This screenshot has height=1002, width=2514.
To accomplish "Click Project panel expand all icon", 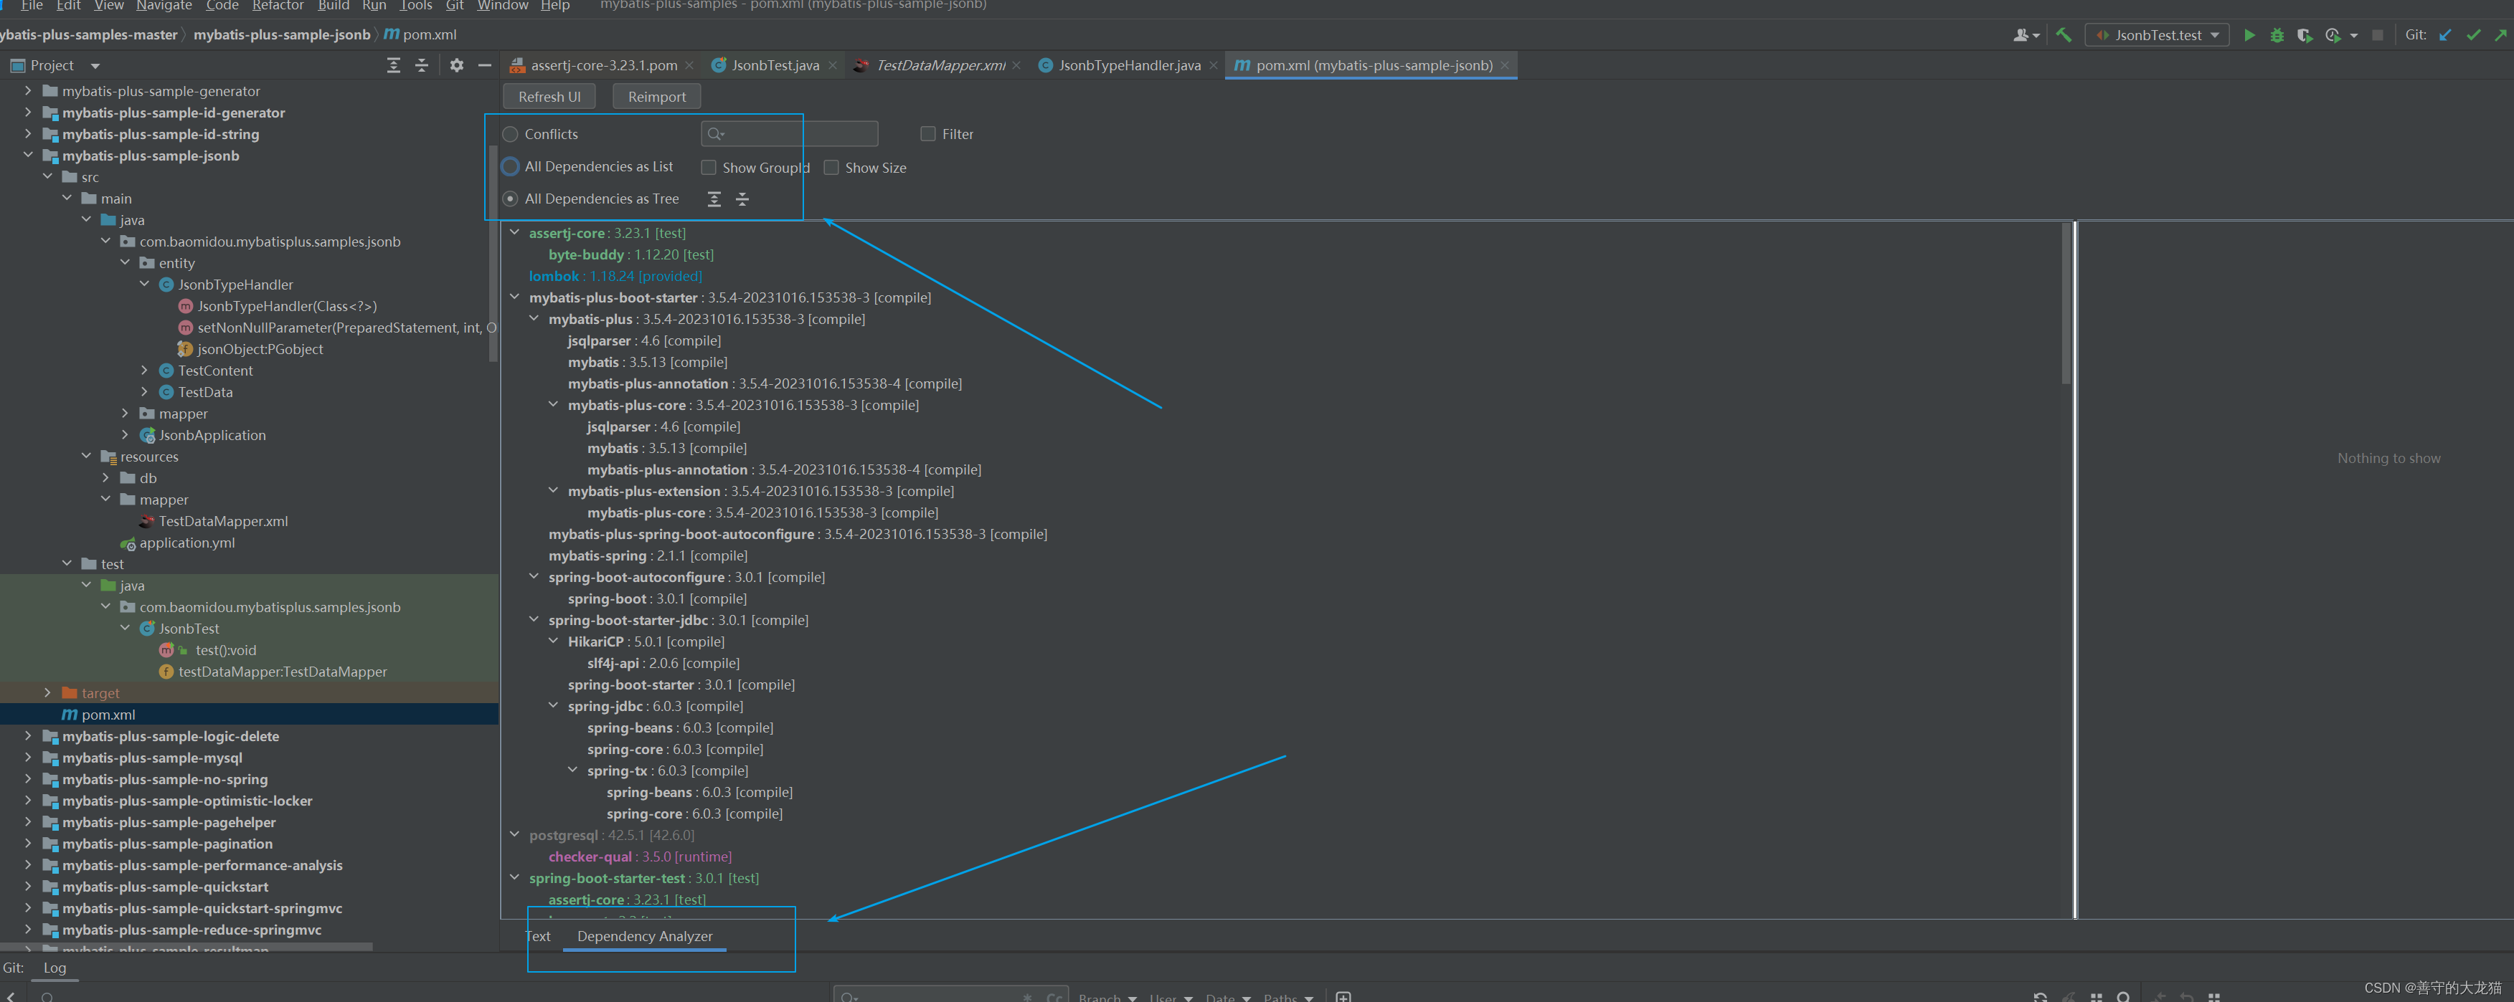I will pos(393,65).
